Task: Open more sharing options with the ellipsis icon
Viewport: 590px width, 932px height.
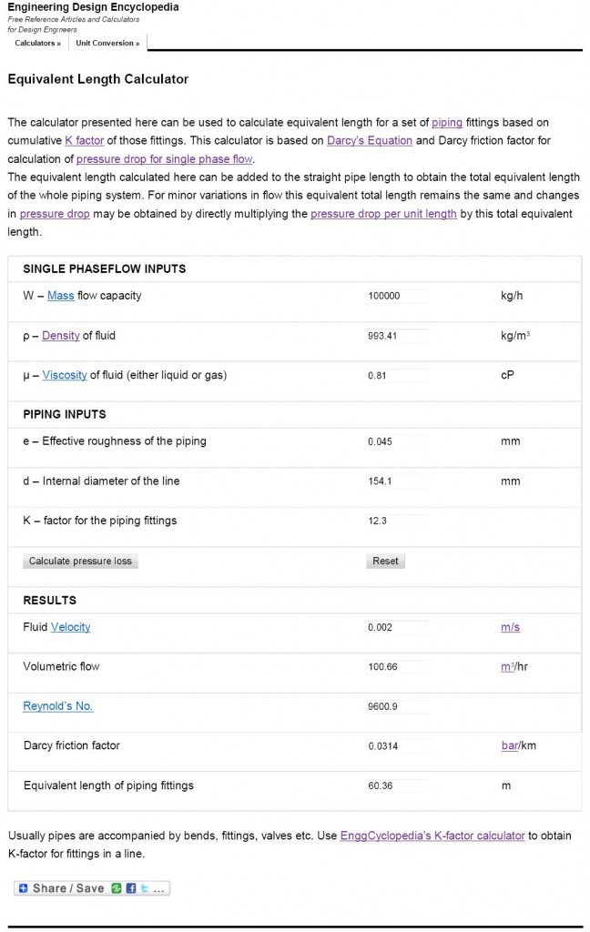Action: coord(158,887)
